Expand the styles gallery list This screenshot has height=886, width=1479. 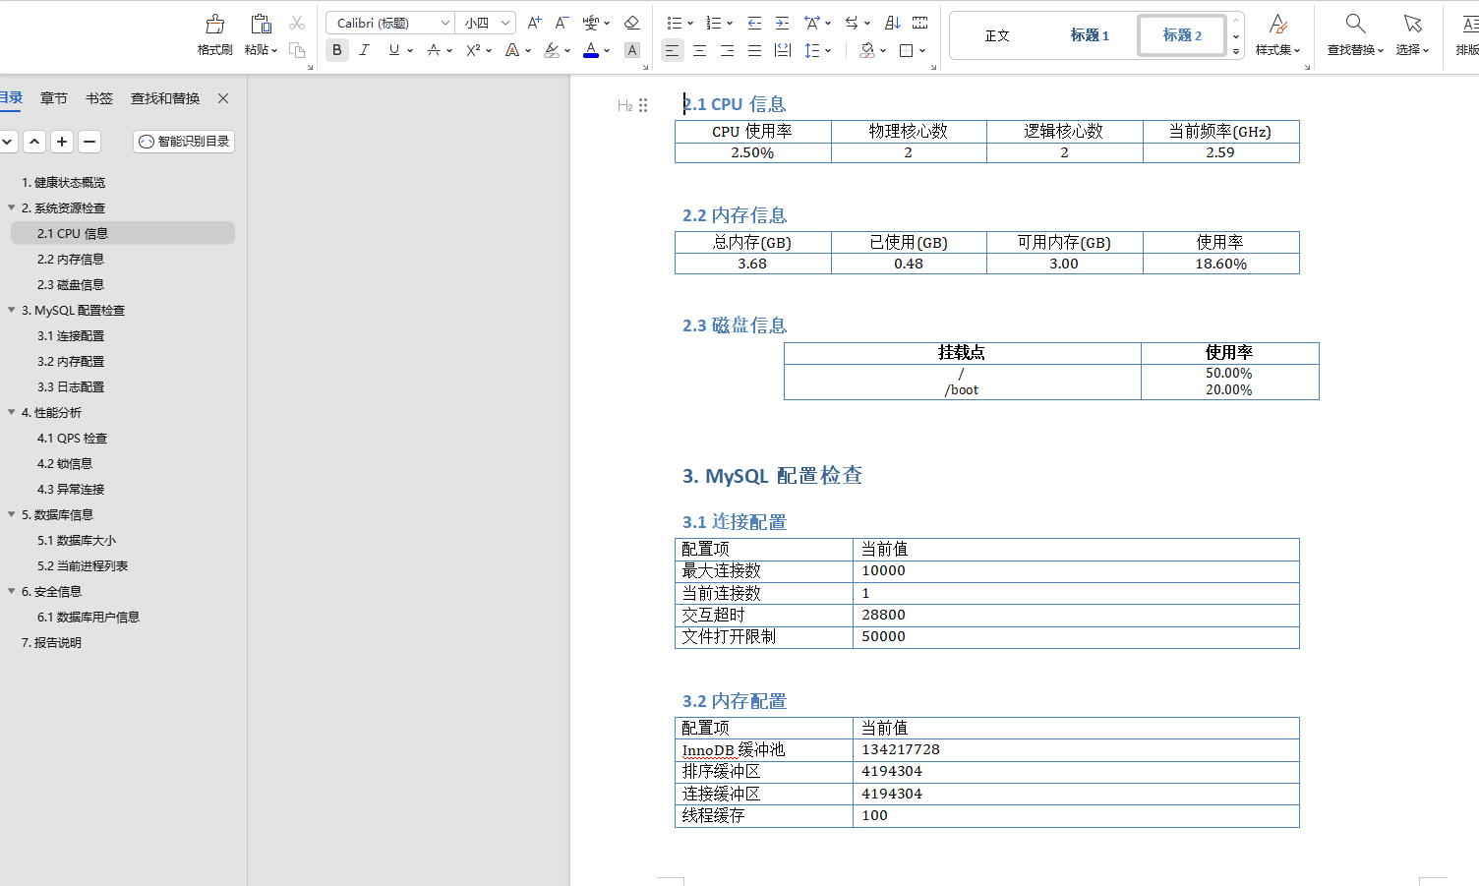(1236, 51)
